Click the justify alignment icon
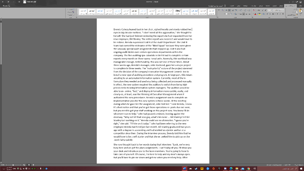This screenshot has height=171, width=304. 240,14
